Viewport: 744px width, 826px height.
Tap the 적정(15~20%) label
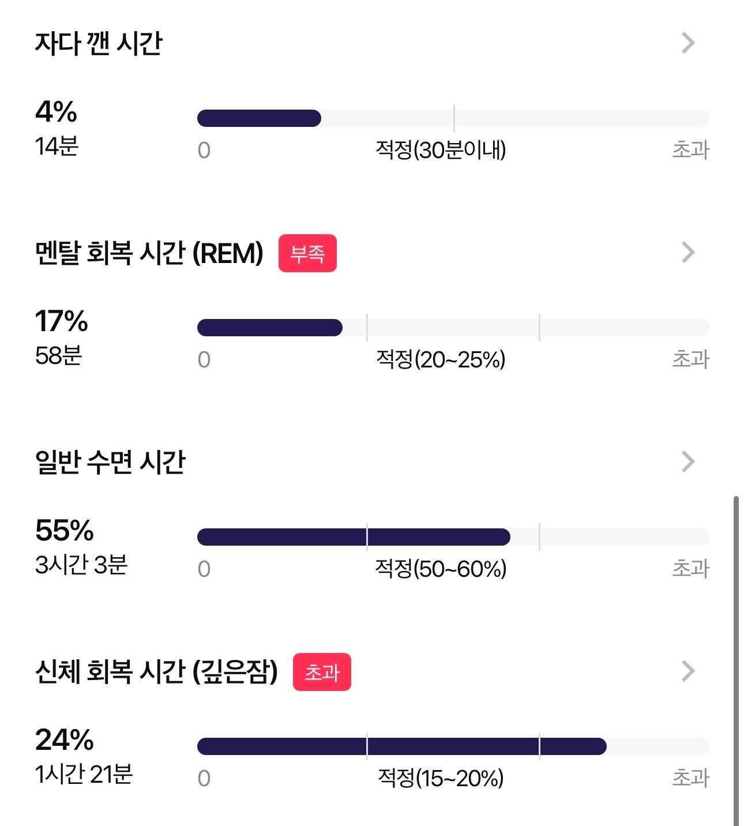click(x=441, y=778)
